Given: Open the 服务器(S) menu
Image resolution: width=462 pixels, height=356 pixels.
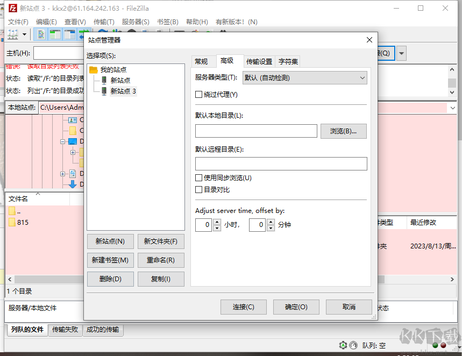Looking at the screenshot, I should pos(136,22).
